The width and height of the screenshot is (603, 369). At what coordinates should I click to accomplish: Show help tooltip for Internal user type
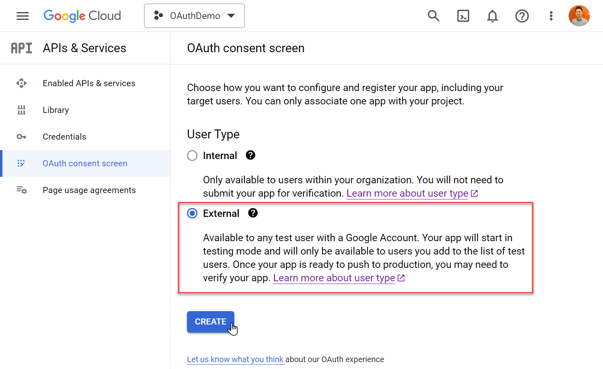[x=251, y=155]
